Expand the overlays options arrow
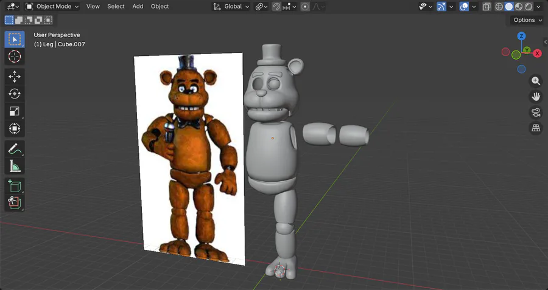This screenshot has height=290, width=548. coord(474,7)
